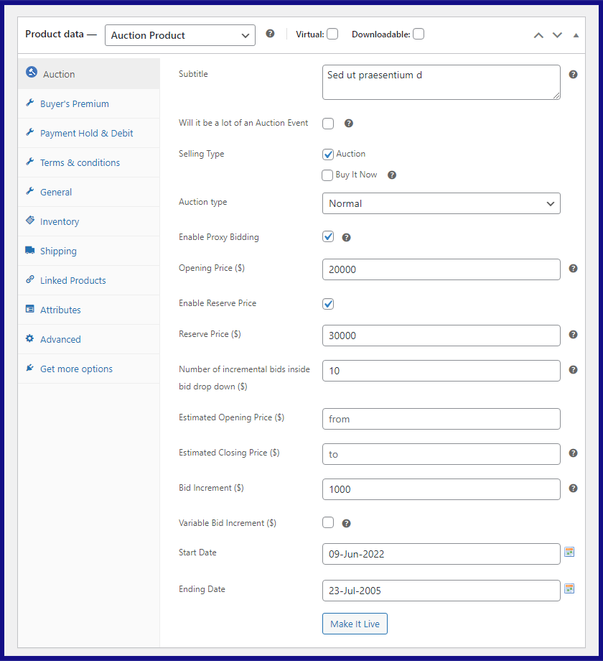This screenshot has width=603, height=661.
Task: Click wrench icon beside Terms & conditions
Action: click(x=30, y=162)
